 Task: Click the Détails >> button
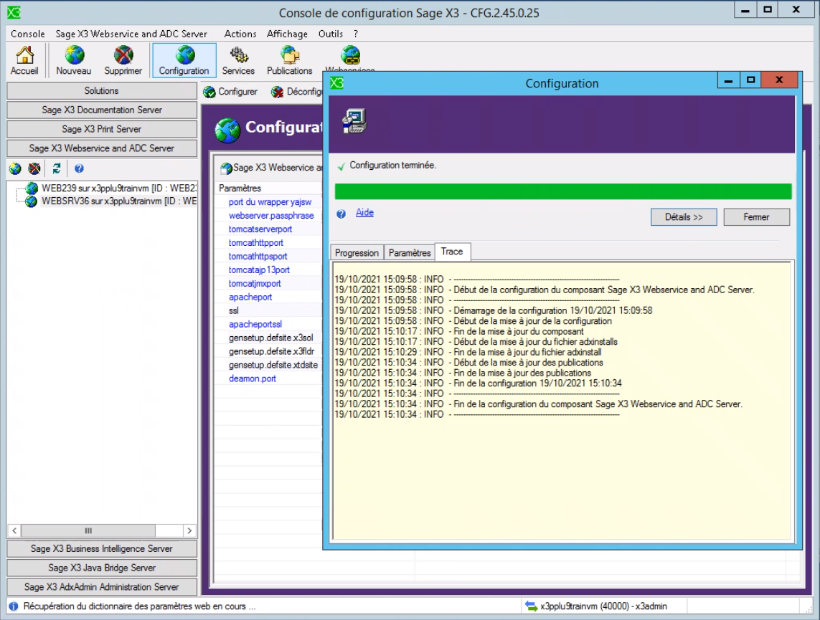tap(684, 217)
